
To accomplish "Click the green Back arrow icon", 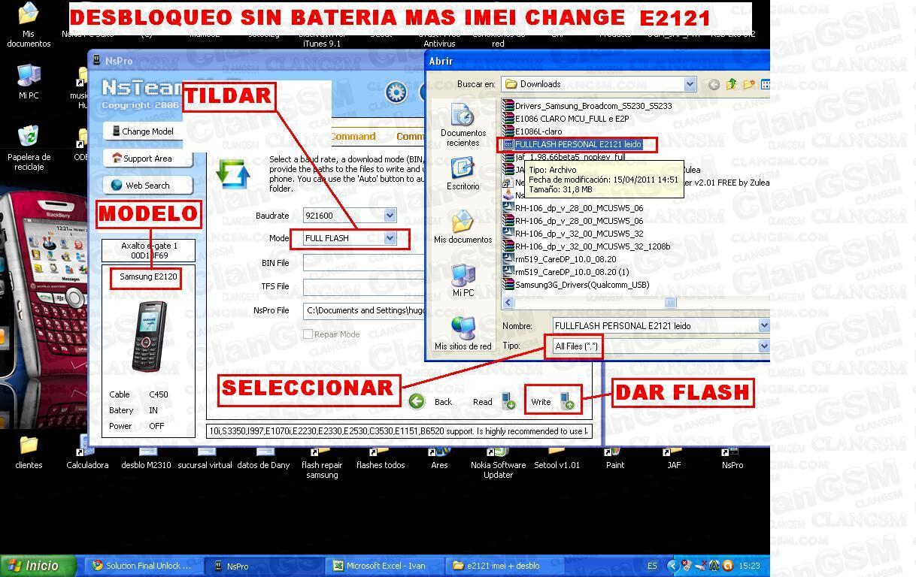I will [417, 402].
